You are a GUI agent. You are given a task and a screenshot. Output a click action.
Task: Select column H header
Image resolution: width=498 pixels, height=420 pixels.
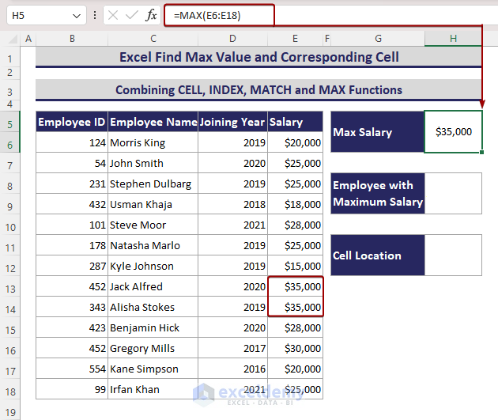(x=453, y=38)
